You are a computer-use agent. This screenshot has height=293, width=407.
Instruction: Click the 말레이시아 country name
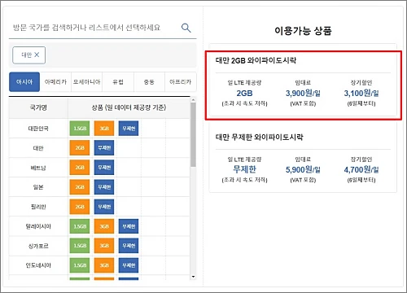pyautogui.click(x=38, y=226)
